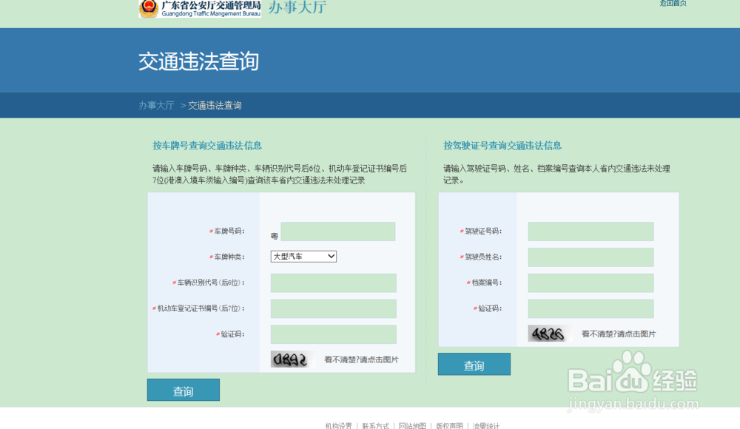This screenshot has height=429, width=740.
Task: Open the 大型汽车 vehicle type dropdown
Action: tap(303, 257)
